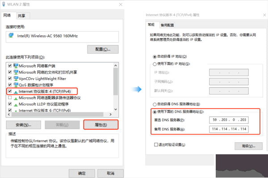Toggle the Microsoft 网络的文件和打印机共享 checkbox

tap(10, 72)
